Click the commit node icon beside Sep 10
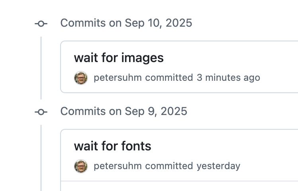The height and width of the screenshot is (191, 298). pos(41,23)
